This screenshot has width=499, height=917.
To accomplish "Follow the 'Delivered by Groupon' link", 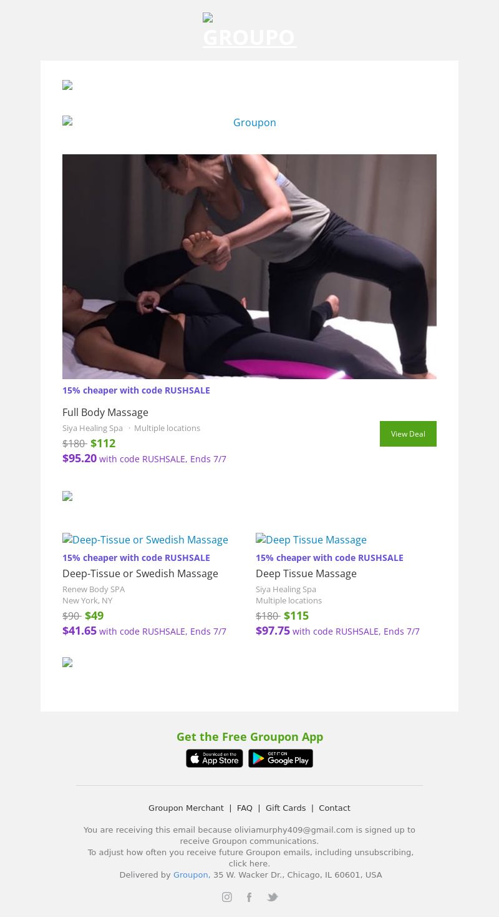I will tap(190, 875).
